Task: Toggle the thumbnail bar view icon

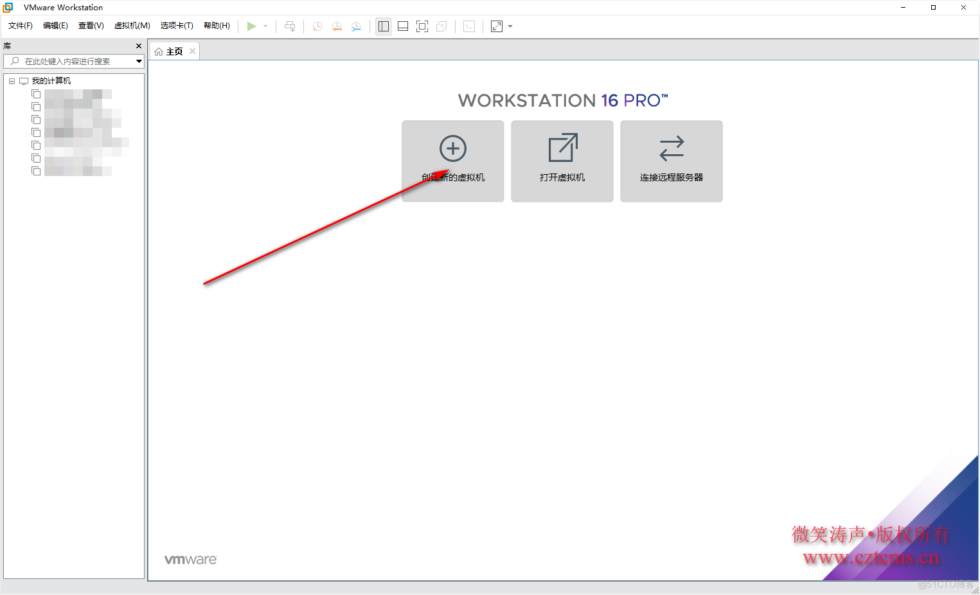Action: pos(403,26)
